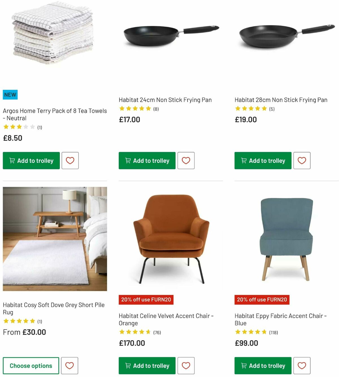Image resolution: width=339 pixels, height=377 pixels.
Task: Open the Habitat 28cm Non Stick Frying Pan page
Action: click(x=281, y=100)
